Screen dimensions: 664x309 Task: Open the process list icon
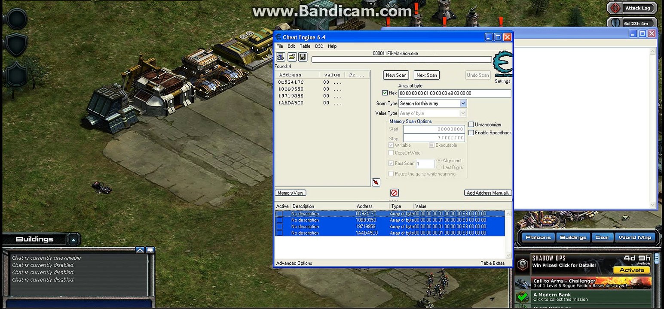[x=281, y=57]
